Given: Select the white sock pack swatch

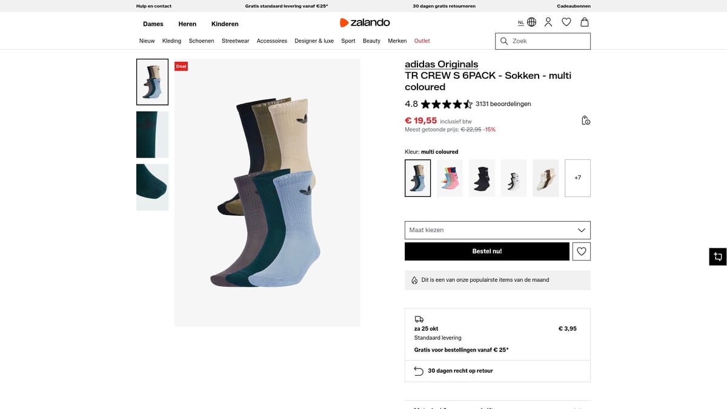Looking at the screenshot, I should [514, 178].
